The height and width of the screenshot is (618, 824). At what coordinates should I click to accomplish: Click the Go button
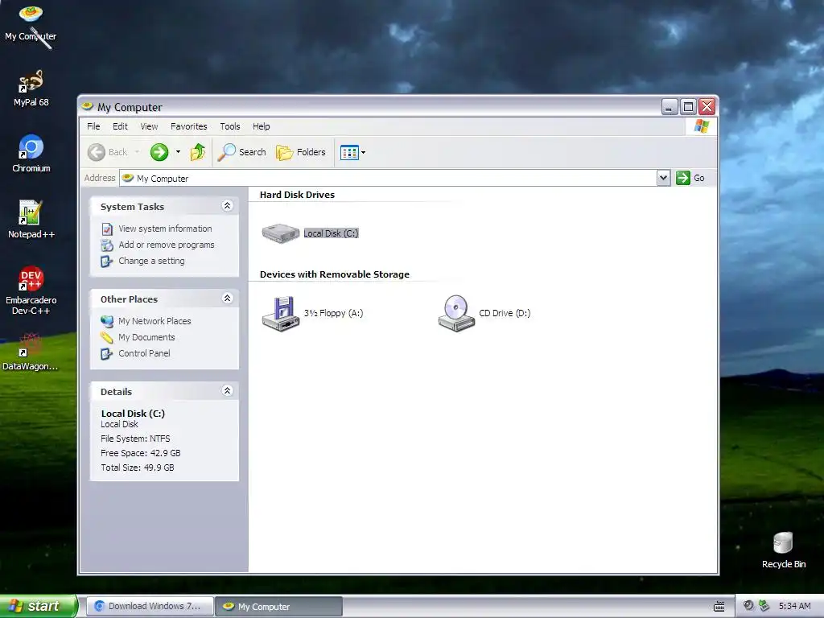click(690, 178)
